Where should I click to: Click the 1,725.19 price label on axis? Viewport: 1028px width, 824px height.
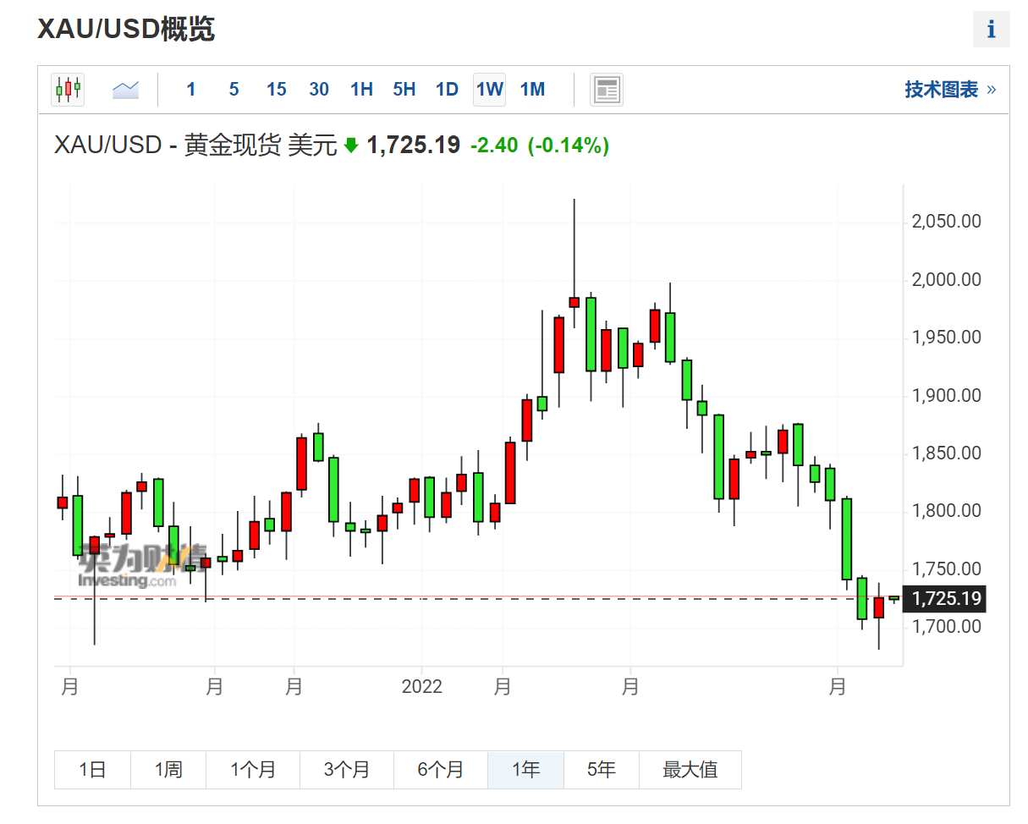(x=944, y=599)
